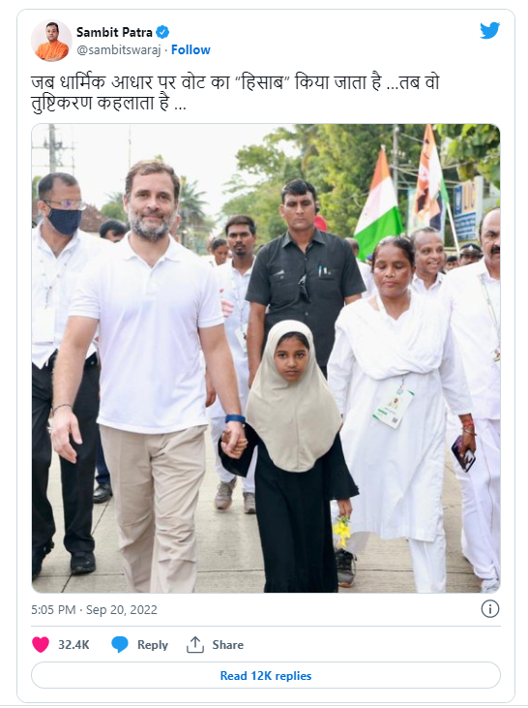Click the Twitter bird logo
Image resolution: width=528 pixels, height=708 pixels.
tap(489, 31)
